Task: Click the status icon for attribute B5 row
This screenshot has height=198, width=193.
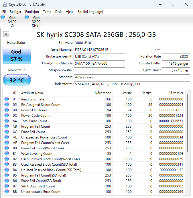Action: pyautogui.click(x=7, y=175)
